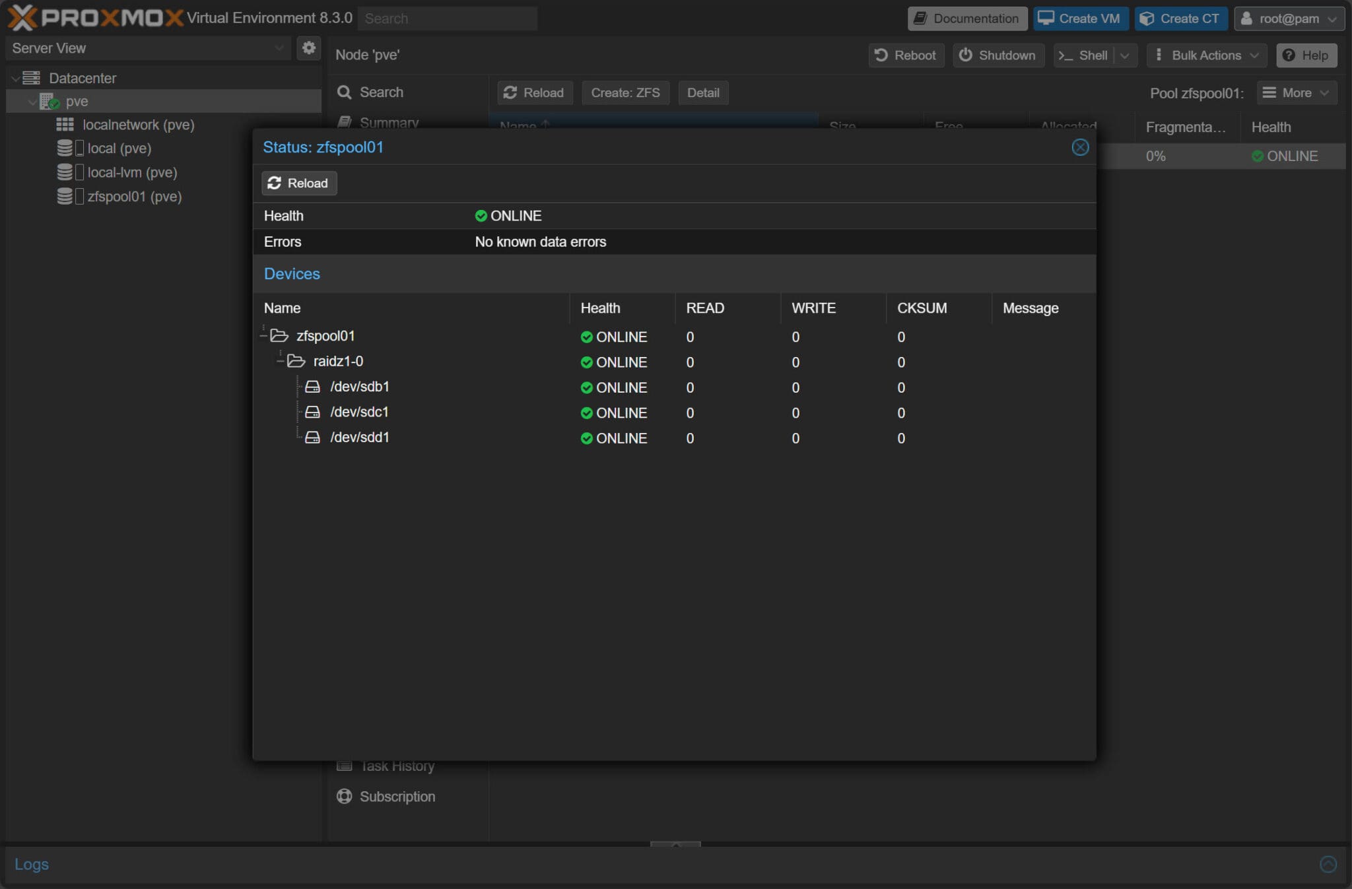1352x889 pixels.
Task: Click the Detail button
Action: click(x=702, y=92)
